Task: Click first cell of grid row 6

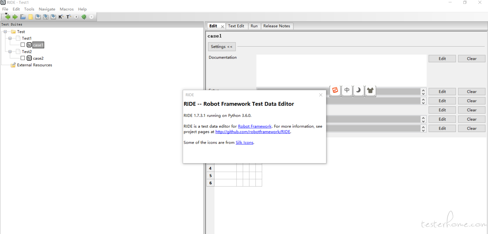Action: (225, 183)
